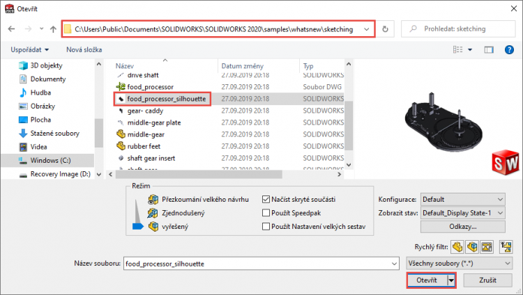The height and width of the screenshot is (295, 523).
Task: Toggle the preview pane icon
Action: 489,50
